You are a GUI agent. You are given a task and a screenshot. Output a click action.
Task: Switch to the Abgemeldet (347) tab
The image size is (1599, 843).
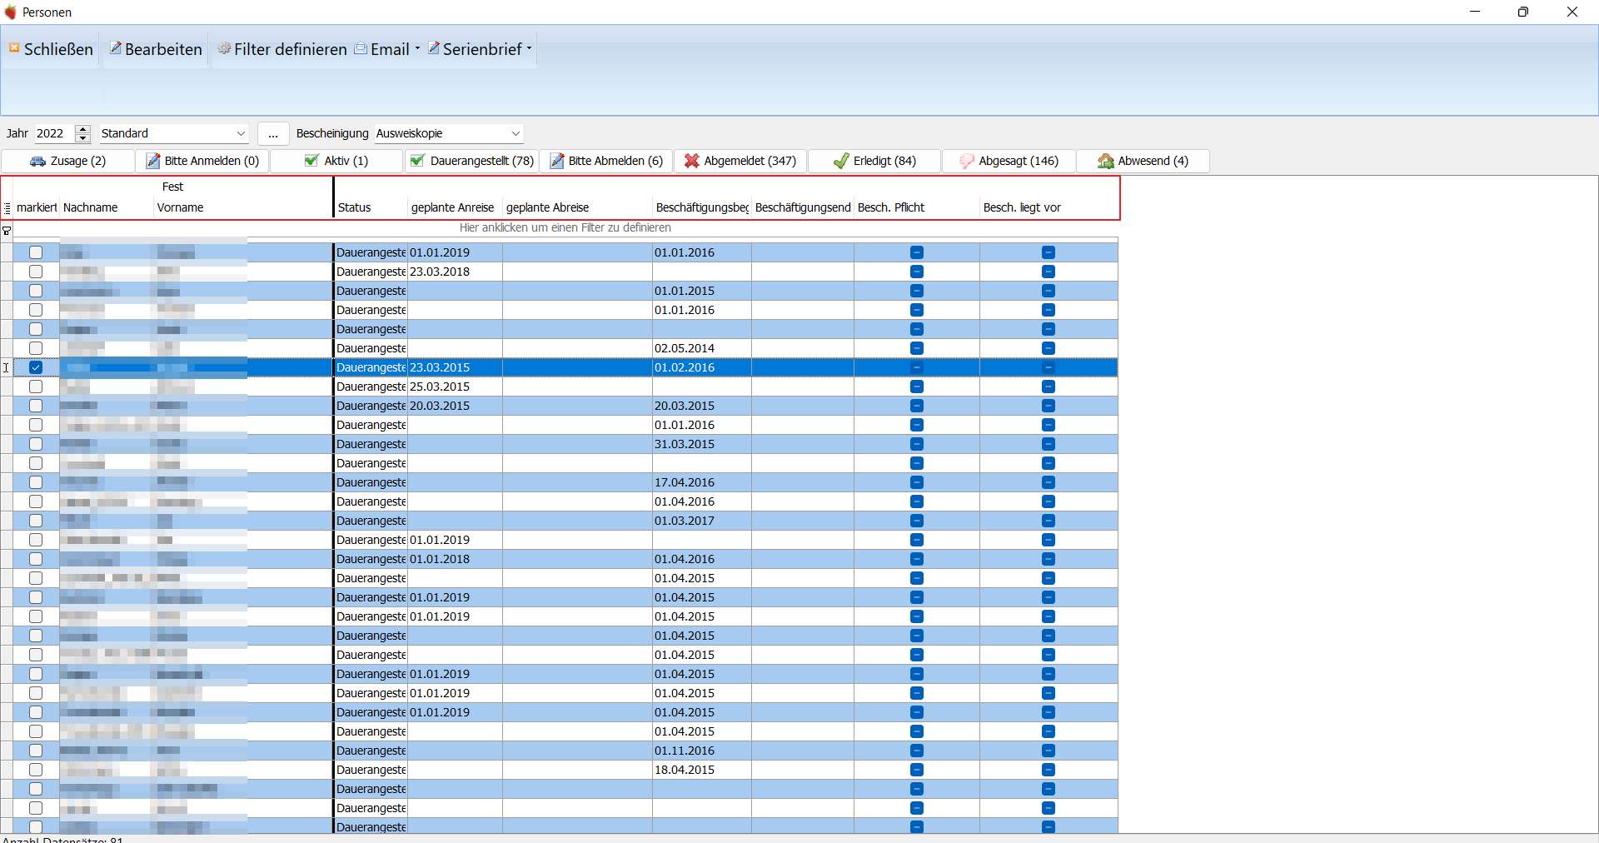click(x=740, y=161)
